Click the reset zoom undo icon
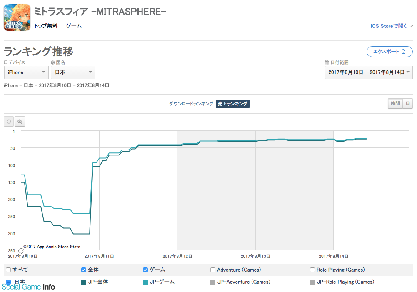The width and height of the screenshot is (417, 292). click(x=9, y=122)
